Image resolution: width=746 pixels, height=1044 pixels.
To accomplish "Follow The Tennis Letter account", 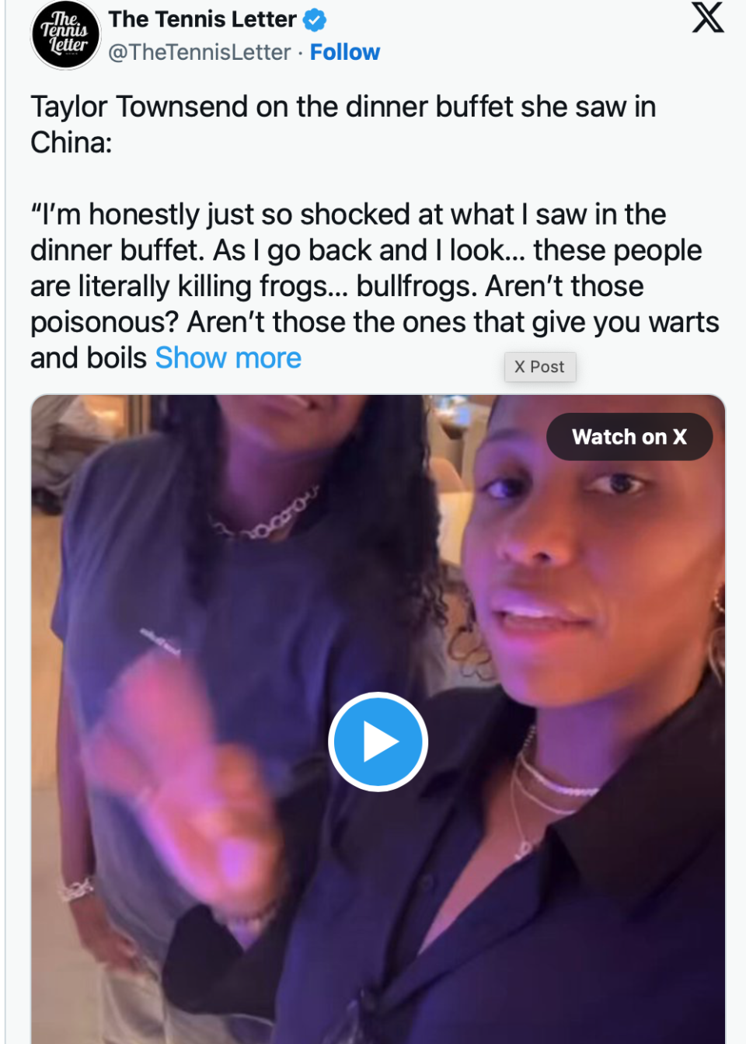I will (344, 52).
